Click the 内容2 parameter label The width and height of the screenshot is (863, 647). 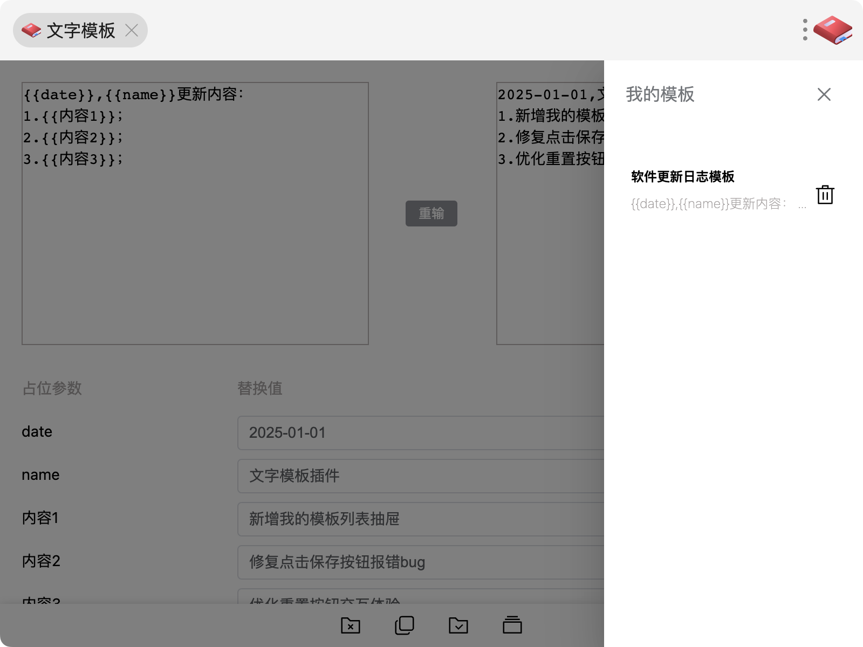41,561
